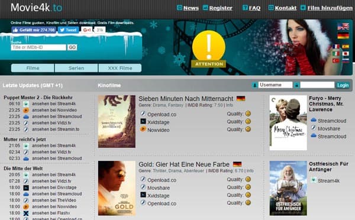
Task: Switch to the French flag language icon
Action: point(336,46)
